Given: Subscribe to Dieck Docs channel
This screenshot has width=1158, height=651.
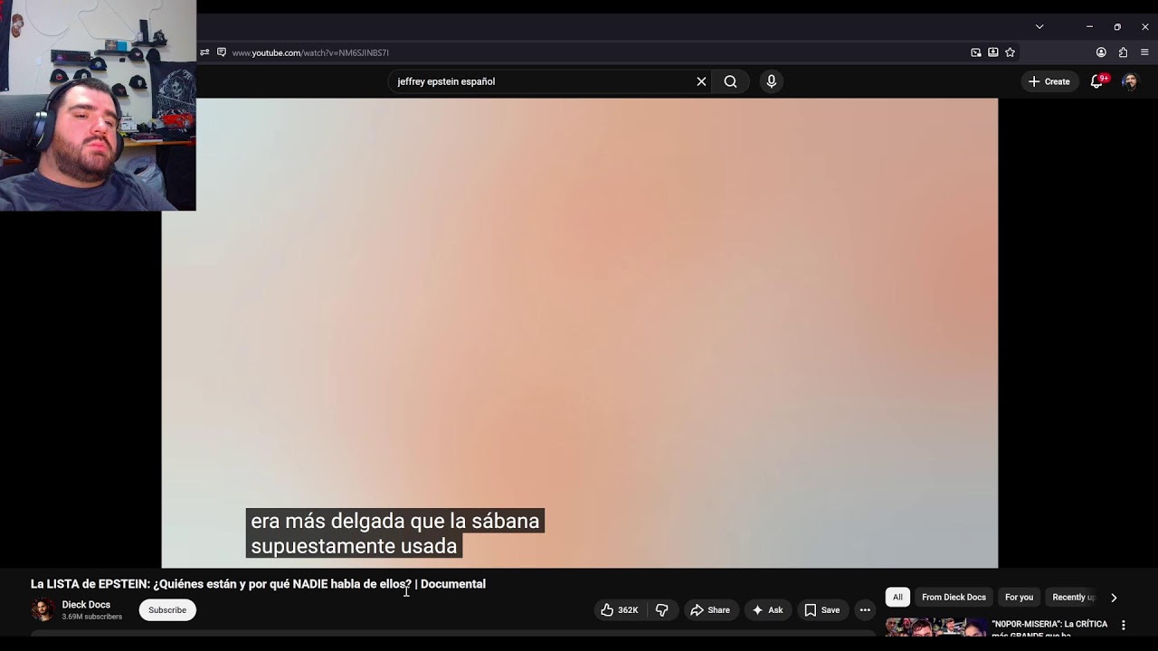Looking at the screenshot, I should 167,610.
